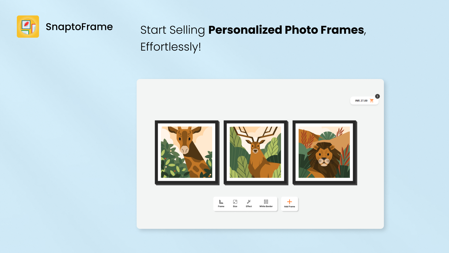This screenshot has height=253, width=449.
Task: Open the orange shopping cart icon
Action: 372,101
